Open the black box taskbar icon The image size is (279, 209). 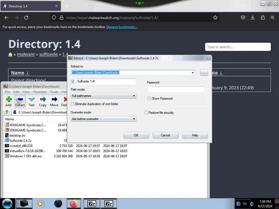tap(24, 204)
